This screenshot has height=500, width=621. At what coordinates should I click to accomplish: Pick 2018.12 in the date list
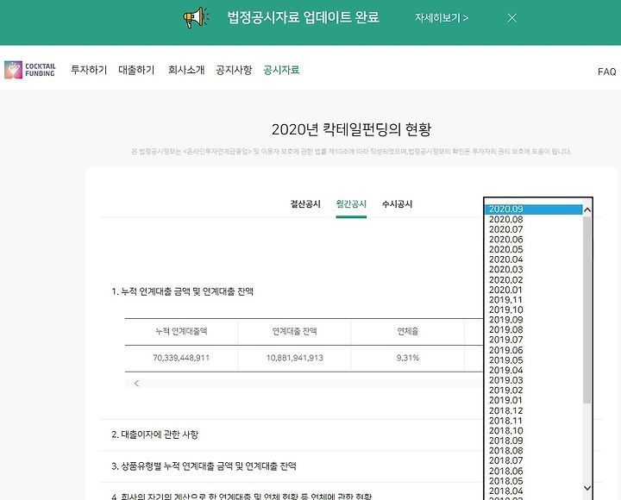tap(534, 410)
